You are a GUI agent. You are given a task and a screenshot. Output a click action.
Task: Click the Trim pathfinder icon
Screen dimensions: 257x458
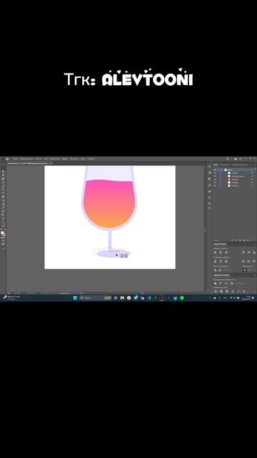(221, 291)
